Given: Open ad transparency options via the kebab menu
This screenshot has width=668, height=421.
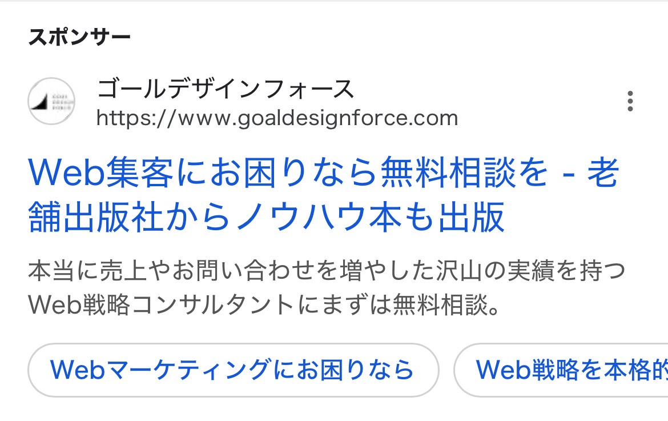Looking at the screenshot, I should [x=630, y=102].
